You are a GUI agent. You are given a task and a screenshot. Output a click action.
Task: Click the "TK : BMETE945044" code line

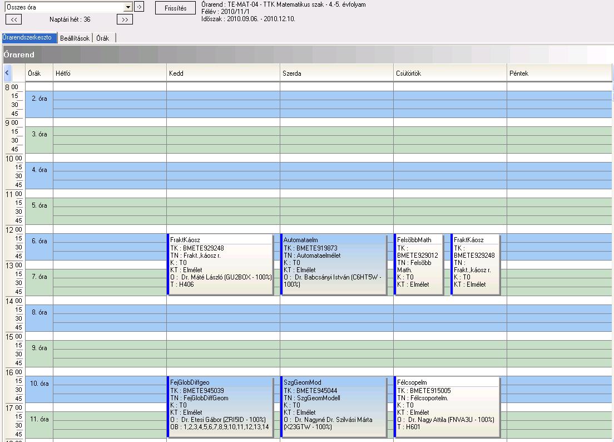point(310,391)
